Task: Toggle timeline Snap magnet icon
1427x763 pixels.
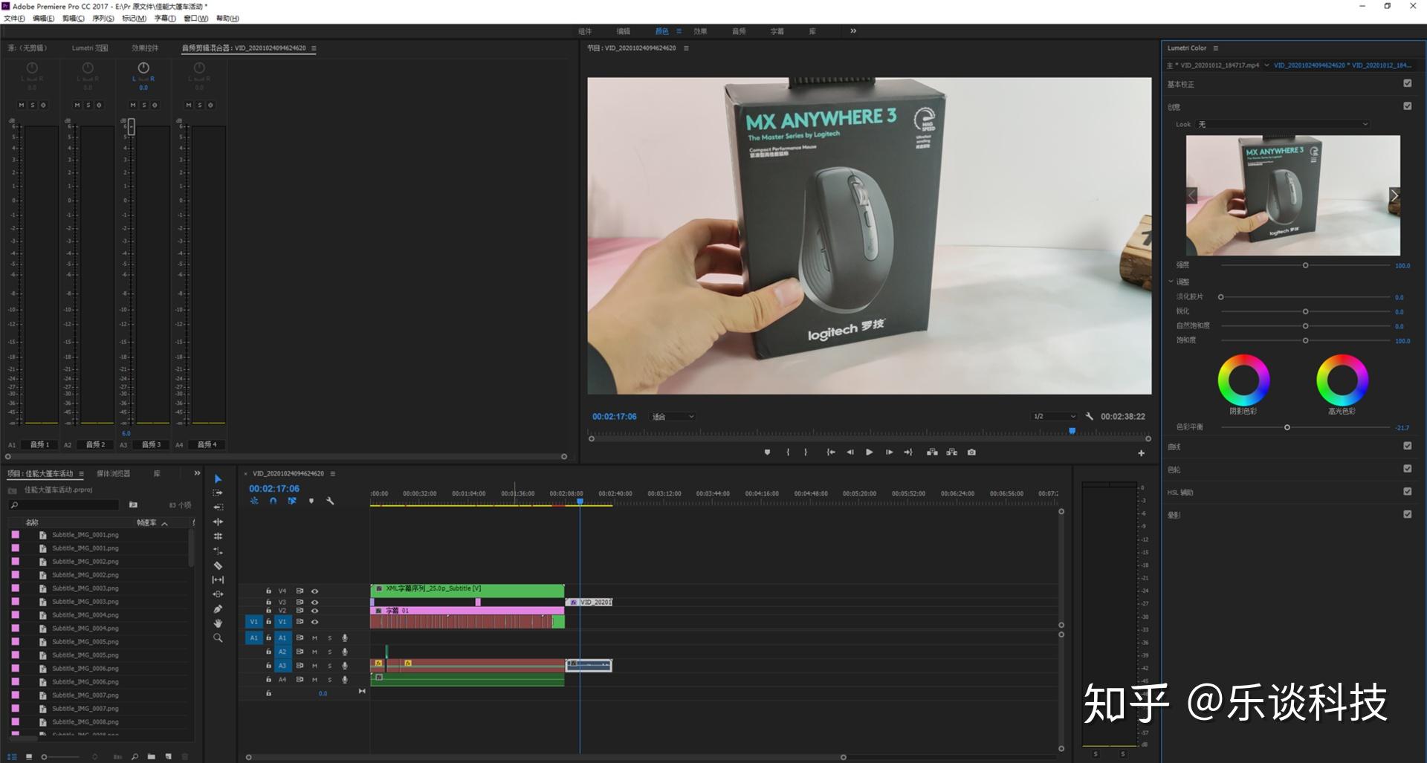Action: point(273,501)
